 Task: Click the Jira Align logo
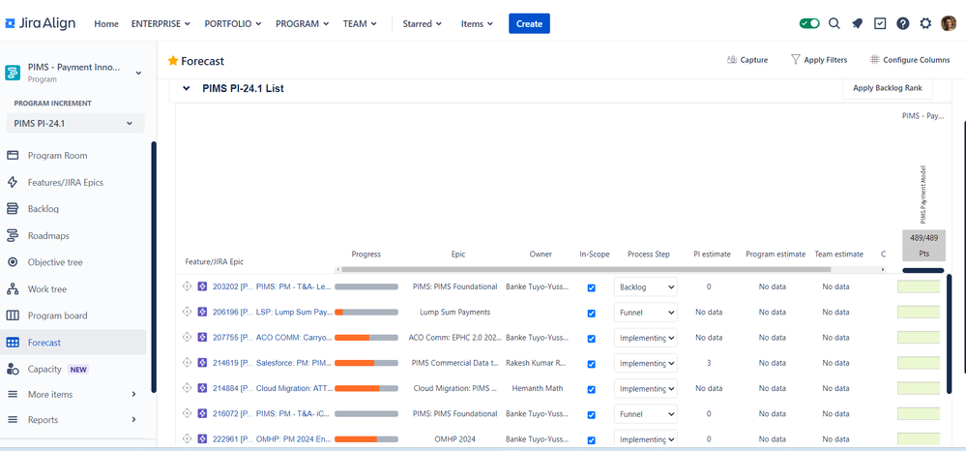tap(41, 23)
